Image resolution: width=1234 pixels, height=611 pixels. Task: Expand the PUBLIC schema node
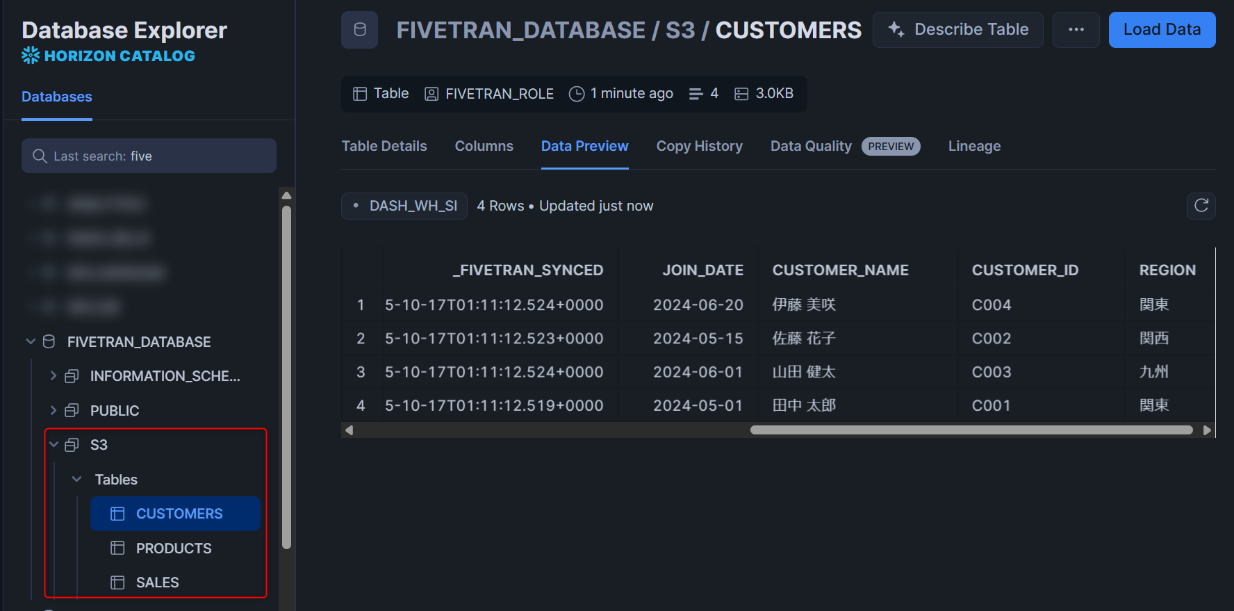pos(54,411)
